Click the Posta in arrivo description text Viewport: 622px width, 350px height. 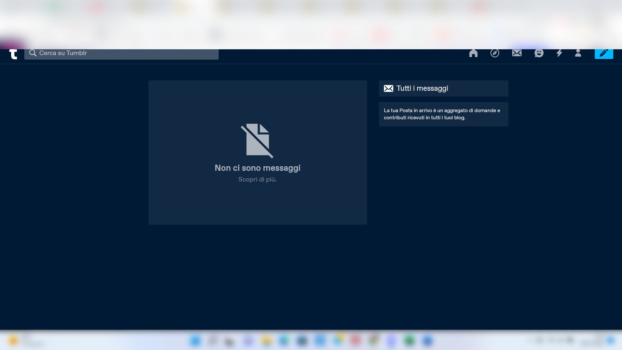[x=442, y=114]
